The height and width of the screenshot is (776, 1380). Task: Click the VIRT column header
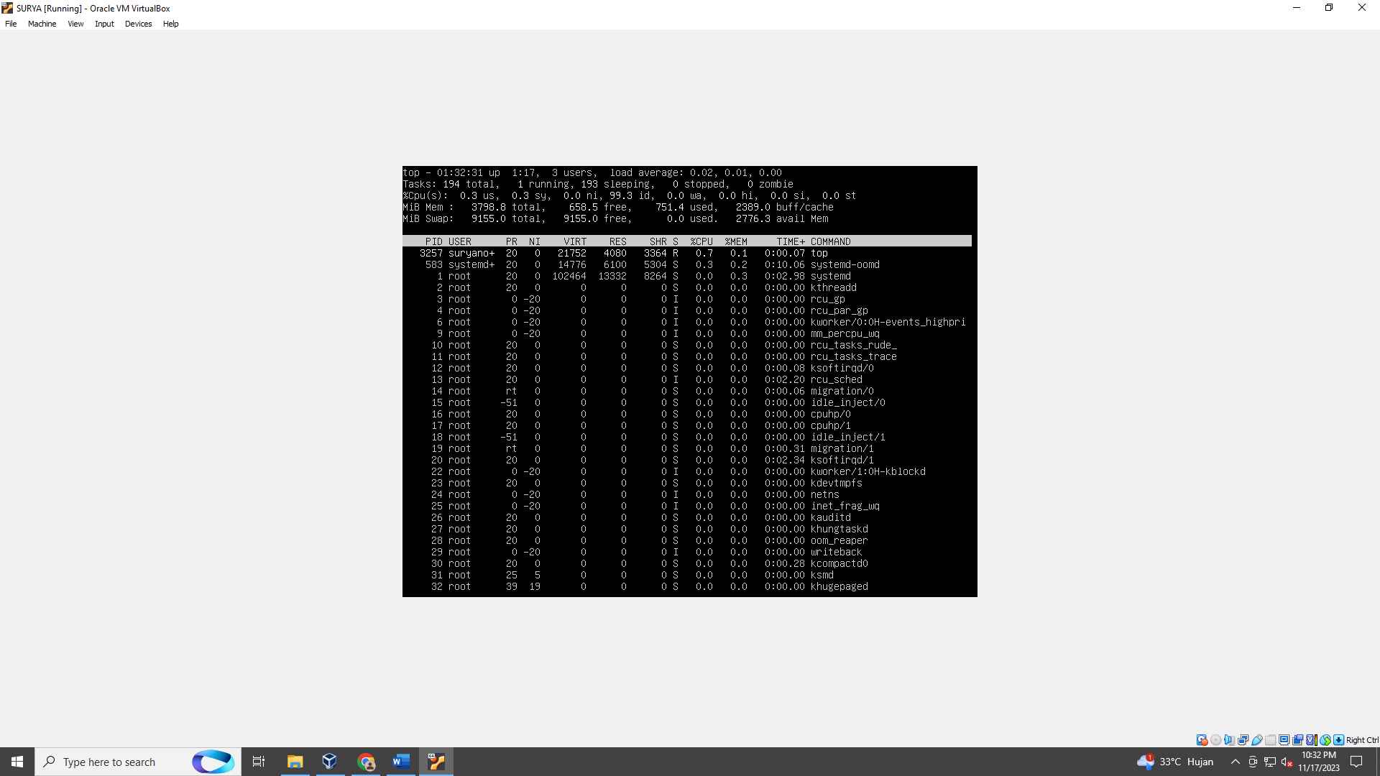(575, 241)
